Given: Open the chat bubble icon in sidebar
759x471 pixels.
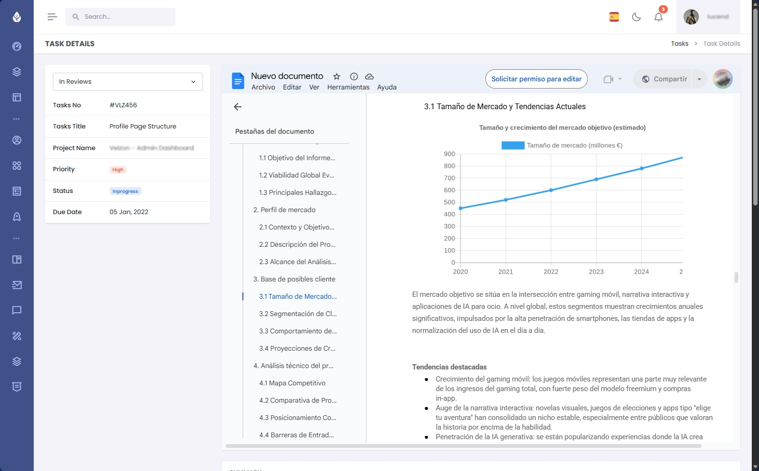Looking at the screenshot, I should tap(17, 310).
